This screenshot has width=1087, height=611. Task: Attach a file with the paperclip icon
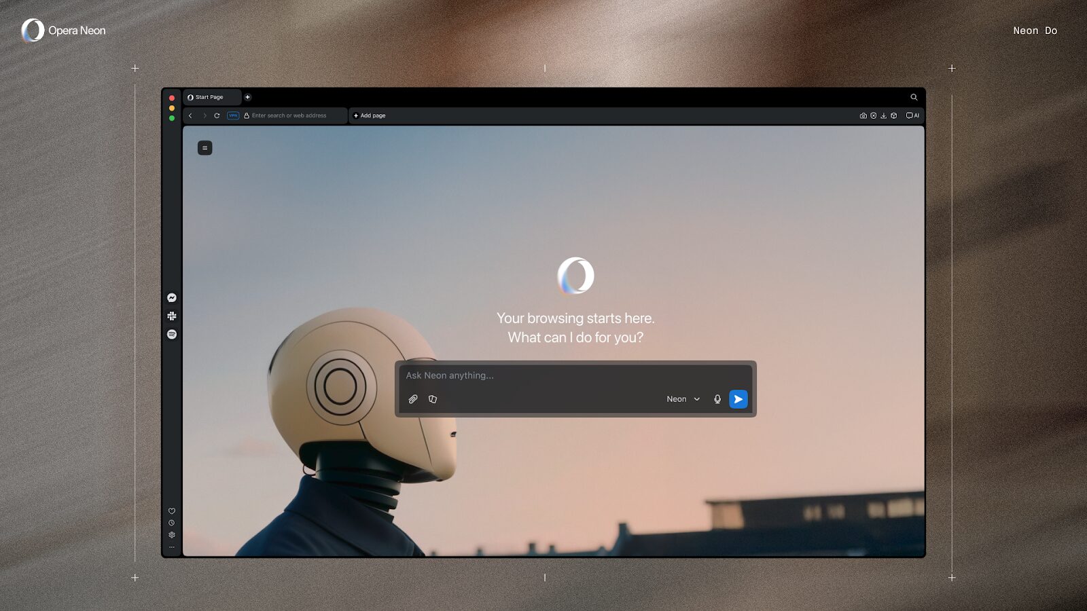pos(413,399)
